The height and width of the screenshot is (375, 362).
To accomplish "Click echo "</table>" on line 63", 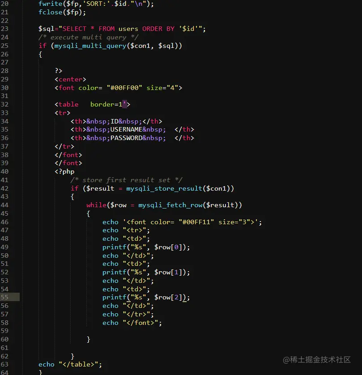I will tap(70, 364).
